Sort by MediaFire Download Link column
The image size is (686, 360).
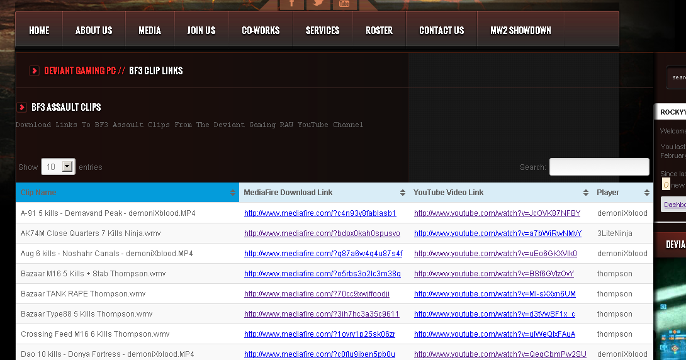coord(324,193)
